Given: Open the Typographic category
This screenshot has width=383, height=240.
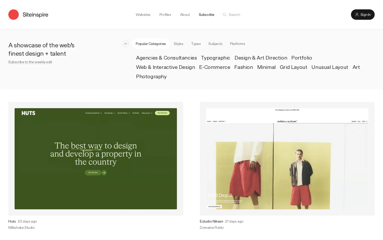Looking at the screenshot, I should (x=215, y=58).
